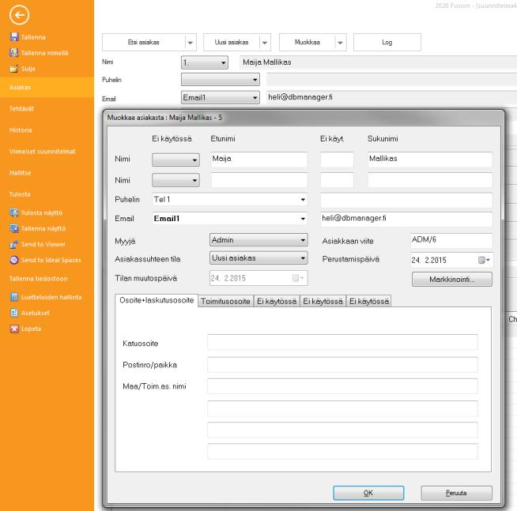Click the Tallenna näyttö icon
The image size is (517, 511).
14,228
